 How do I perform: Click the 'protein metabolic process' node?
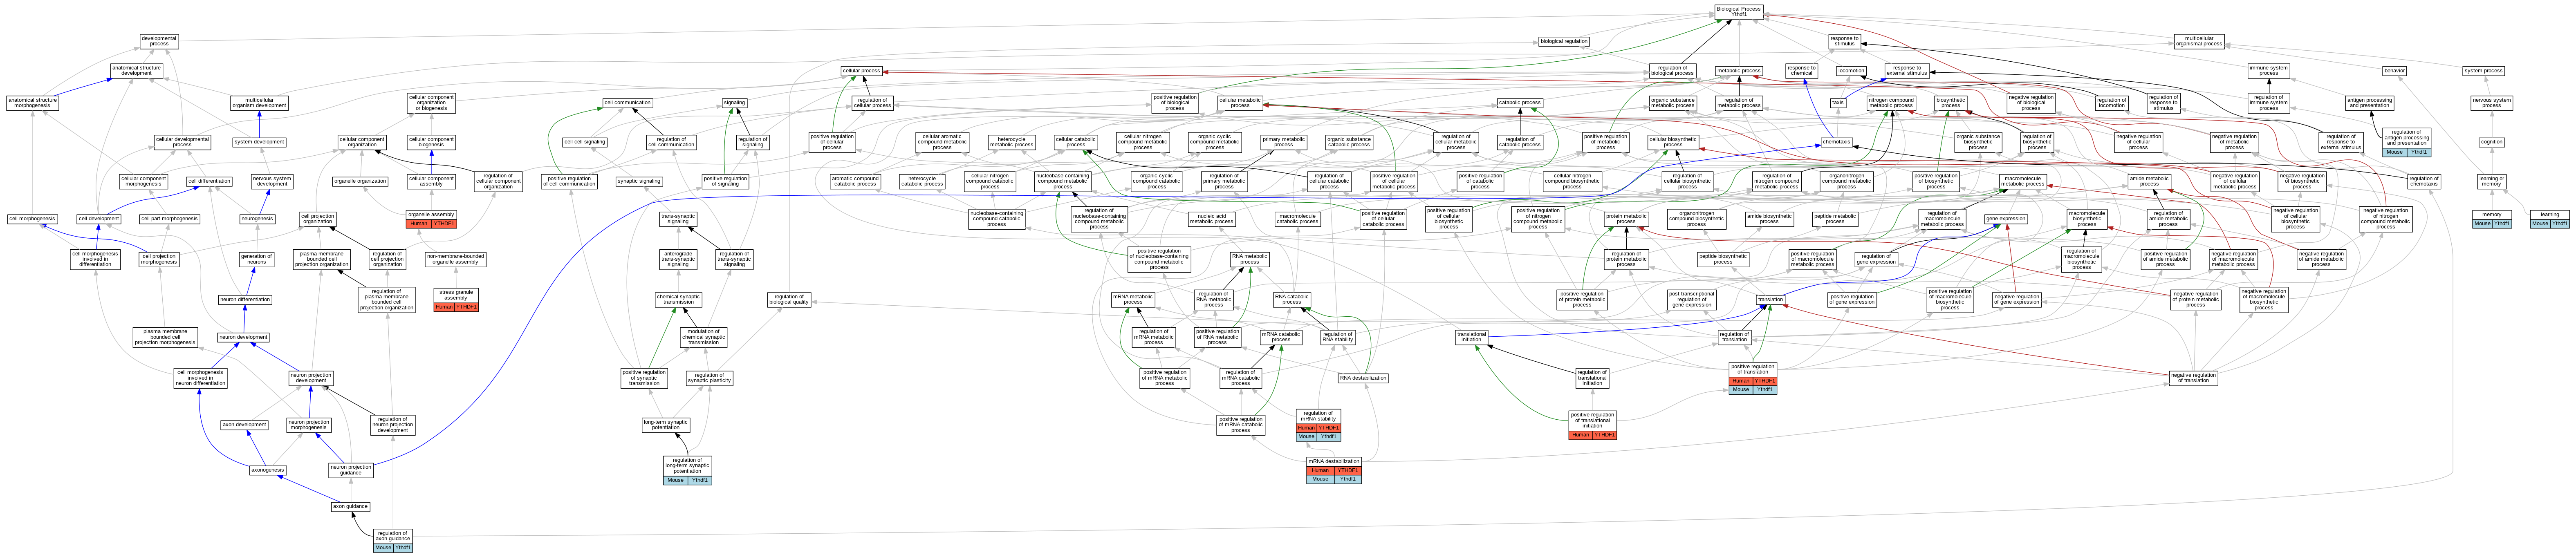[x=1626, y=219]
